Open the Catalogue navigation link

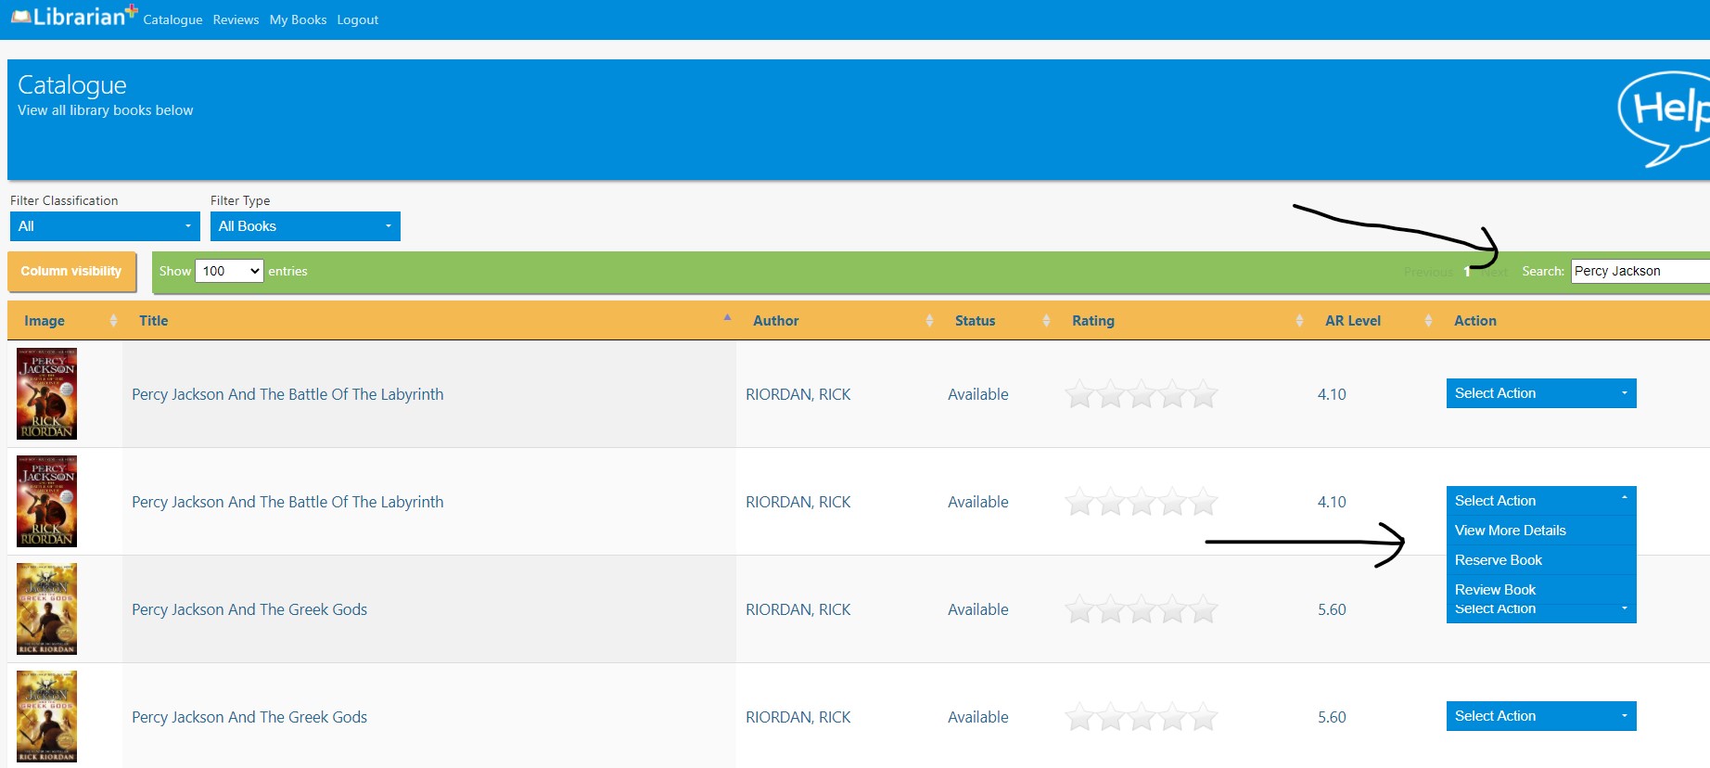click(172, 19)
